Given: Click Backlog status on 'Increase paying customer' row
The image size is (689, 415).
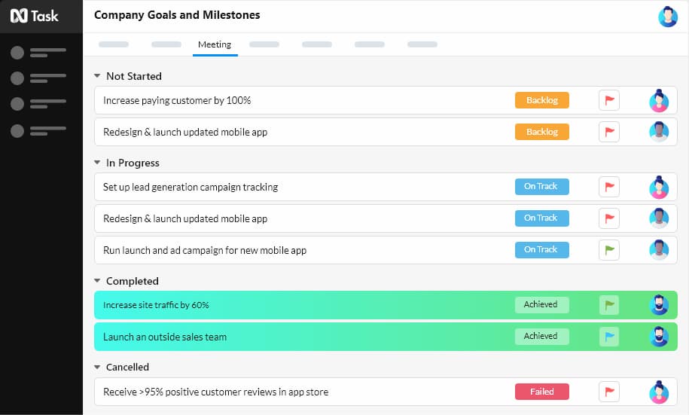Looking at the screenshot, I should (541, 100).
